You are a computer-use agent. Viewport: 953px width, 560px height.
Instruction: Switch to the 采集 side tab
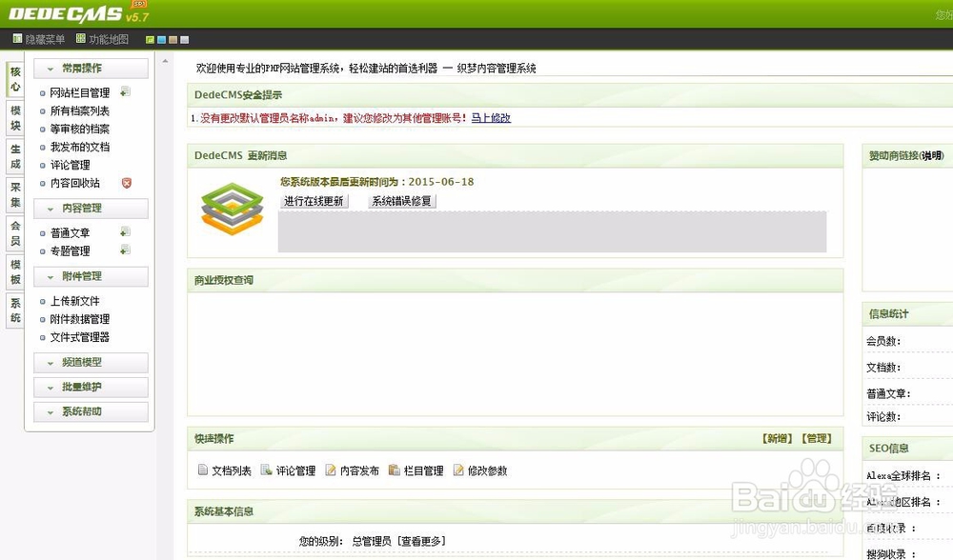click(16, 194)
